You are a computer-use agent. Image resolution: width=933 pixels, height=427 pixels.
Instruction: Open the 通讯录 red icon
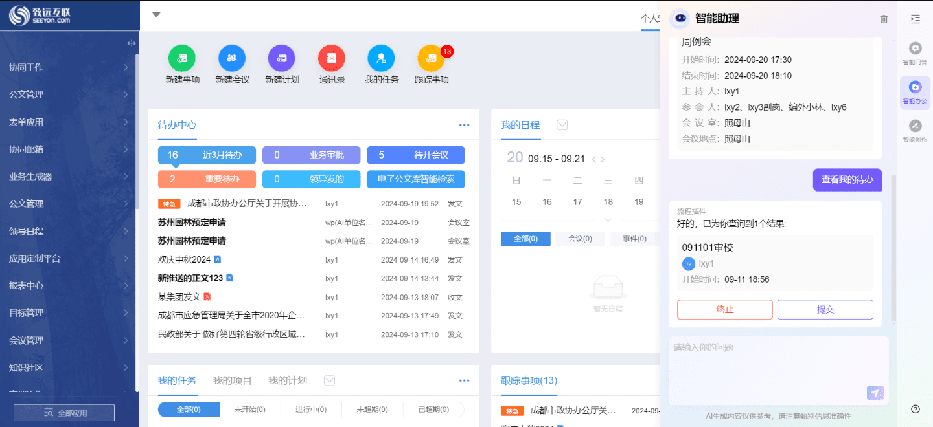[x=332, y=58]
